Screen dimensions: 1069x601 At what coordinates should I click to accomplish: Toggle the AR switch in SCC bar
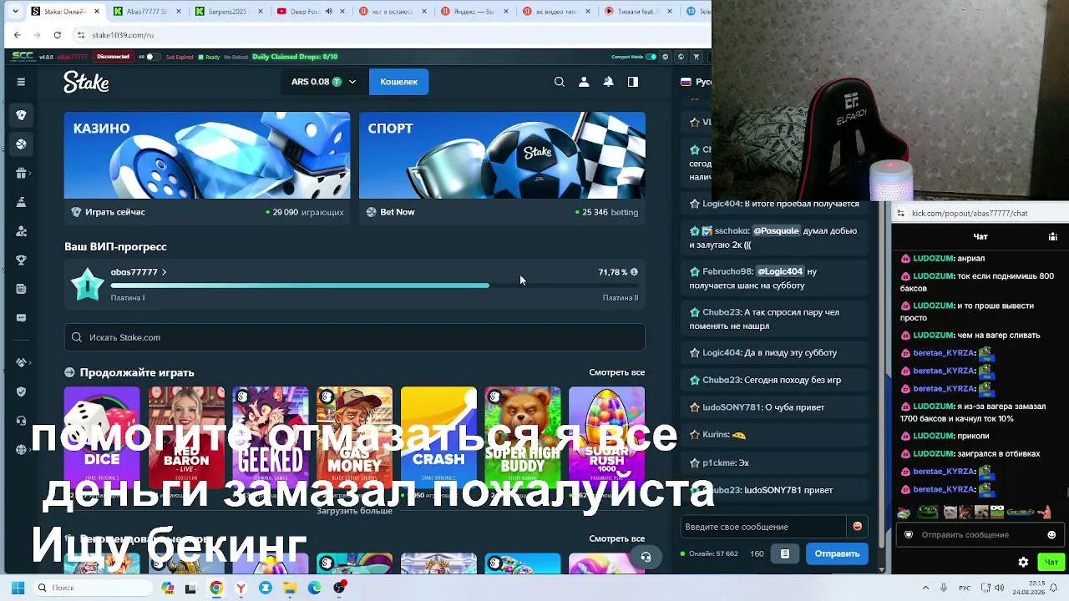[152, 57]
